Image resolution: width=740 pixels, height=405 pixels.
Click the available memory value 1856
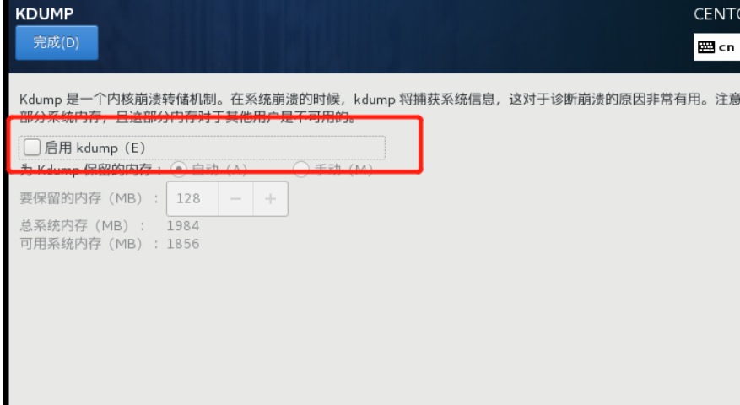click(183, 244)
